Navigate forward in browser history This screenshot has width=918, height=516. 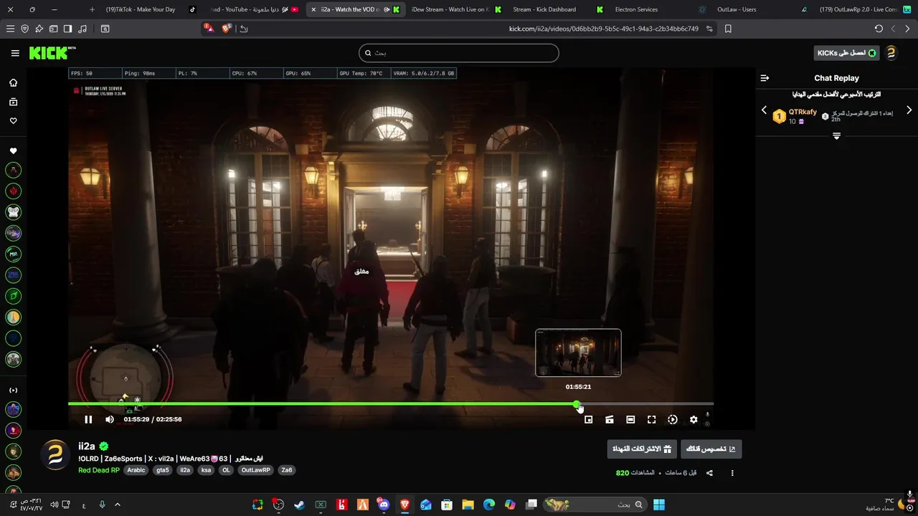point(893,29)
